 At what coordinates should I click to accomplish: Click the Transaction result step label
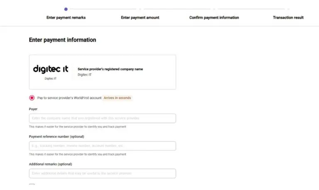pyautogui.click(x=288, y=17)
